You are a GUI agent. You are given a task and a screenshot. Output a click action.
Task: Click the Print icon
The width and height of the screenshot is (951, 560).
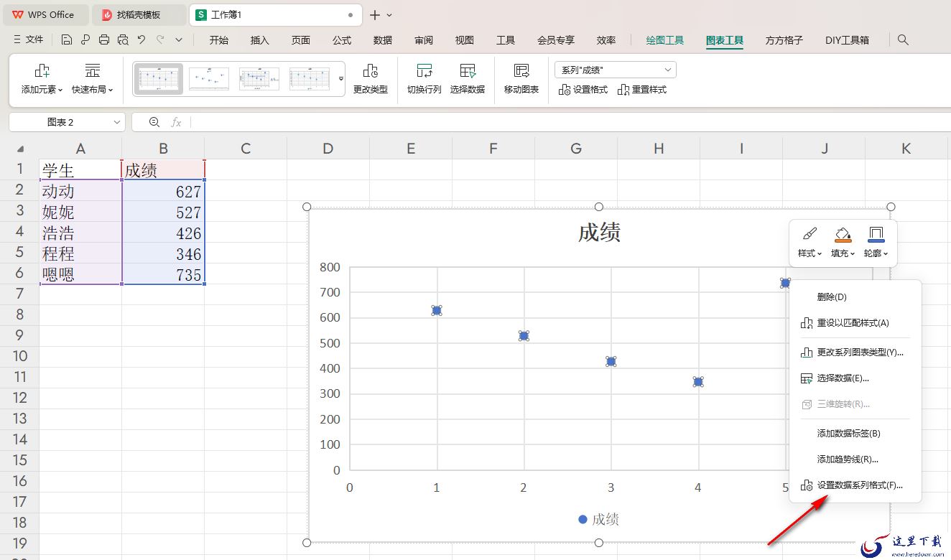coord(104,40)
